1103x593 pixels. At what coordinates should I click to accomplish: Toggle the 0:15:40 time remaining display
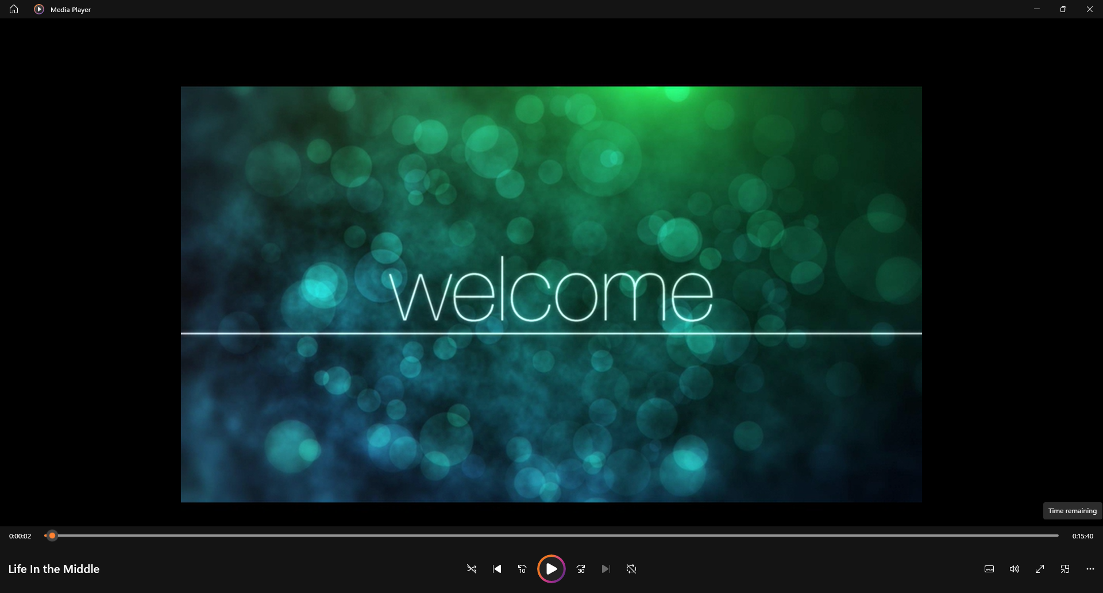pyautogui.click(x=1082, y=536)
